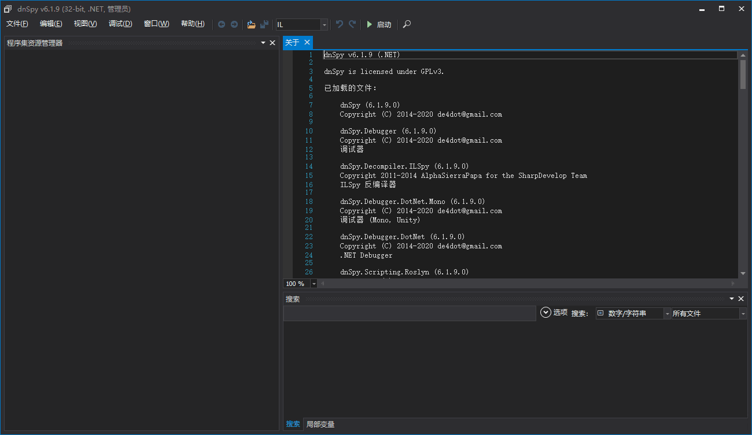The height and width of the screenshot is (435, 752).
Task: Click the dnSpy (6.1.9.0) line
Action: point(370,105)
